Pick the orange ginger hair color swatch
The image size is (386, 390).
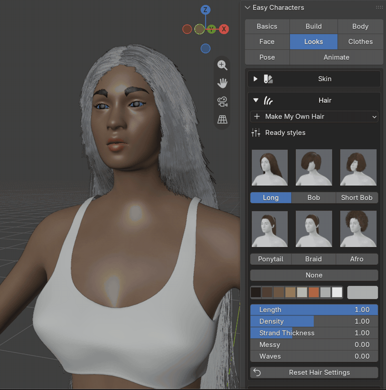[x=314, y=292]
